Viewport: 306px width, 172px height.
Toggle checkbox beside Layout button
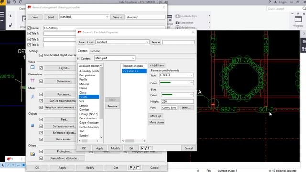pos(41,68)
